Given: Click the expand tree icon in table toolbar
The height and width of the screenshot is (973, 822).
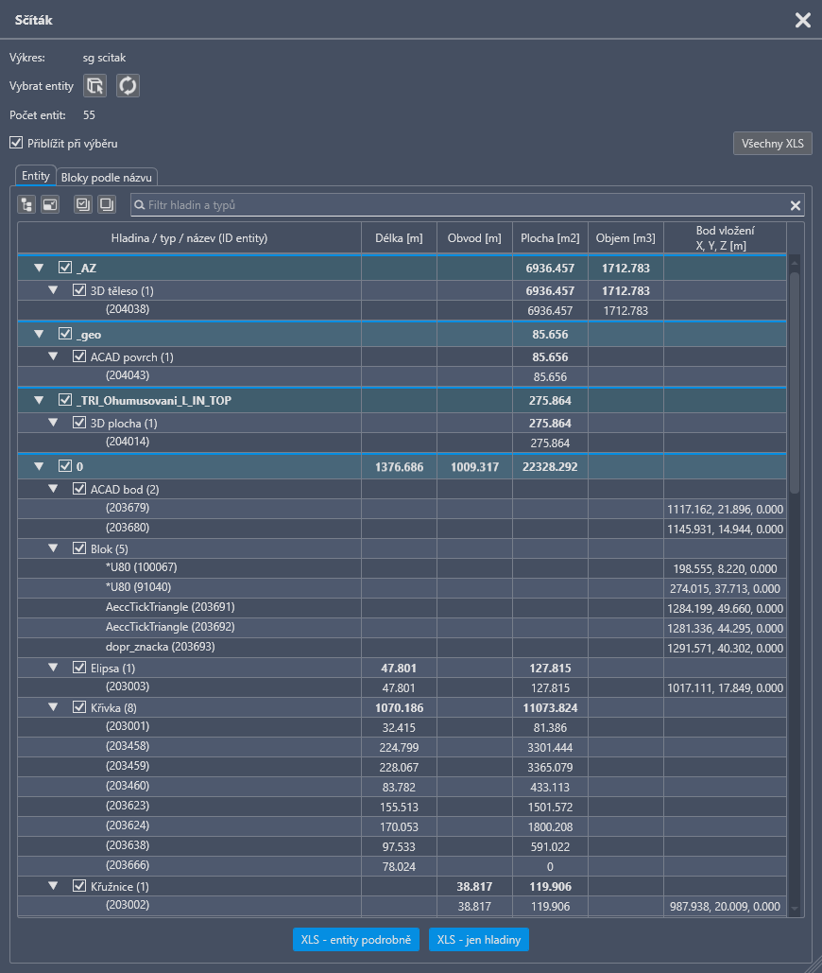Looking at the screenshot, I should tap(26, 204).
